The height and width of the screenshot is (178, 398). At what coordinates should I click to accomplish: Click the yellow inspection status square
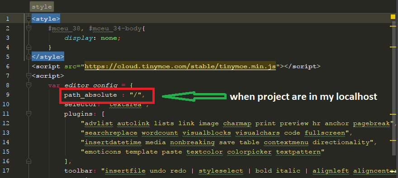[393, 17]
